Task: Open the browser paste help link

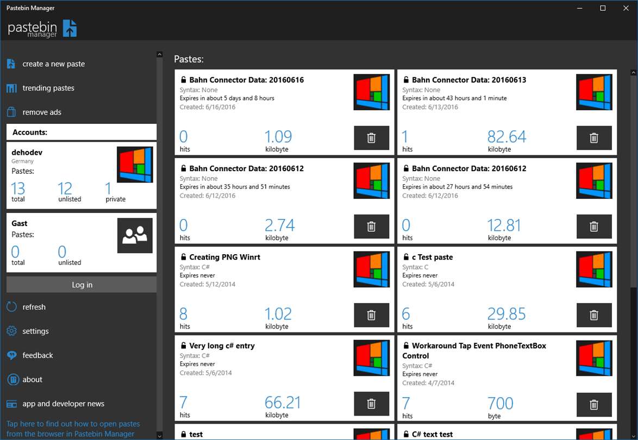Action: (73, 429)
